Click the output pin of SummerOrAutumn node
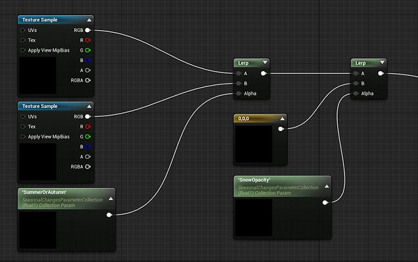 click(109, 215)
